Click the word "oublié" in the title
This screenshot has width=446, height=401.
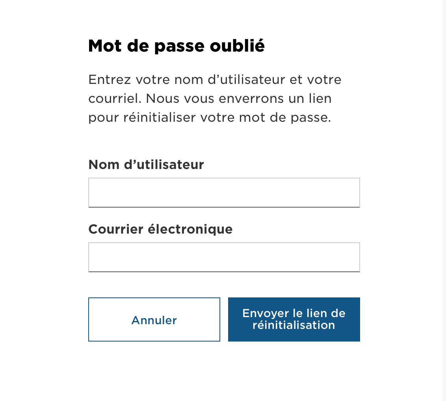[x=237, y=46]
